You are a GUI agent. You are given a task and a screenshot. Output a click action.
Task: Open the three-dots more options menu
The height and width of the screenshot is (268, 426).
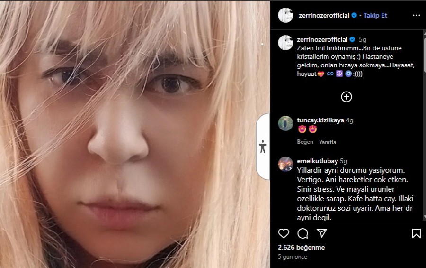[416, 15]
